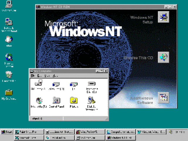Click the My Computer window title bar
This screenshot has height=141, width=188.
(69, 71)
